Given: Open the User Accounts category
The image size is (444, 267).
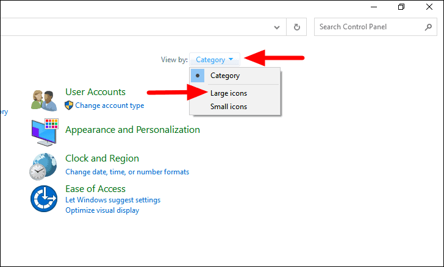Looking at the screenshot, I should click(95, 91).
